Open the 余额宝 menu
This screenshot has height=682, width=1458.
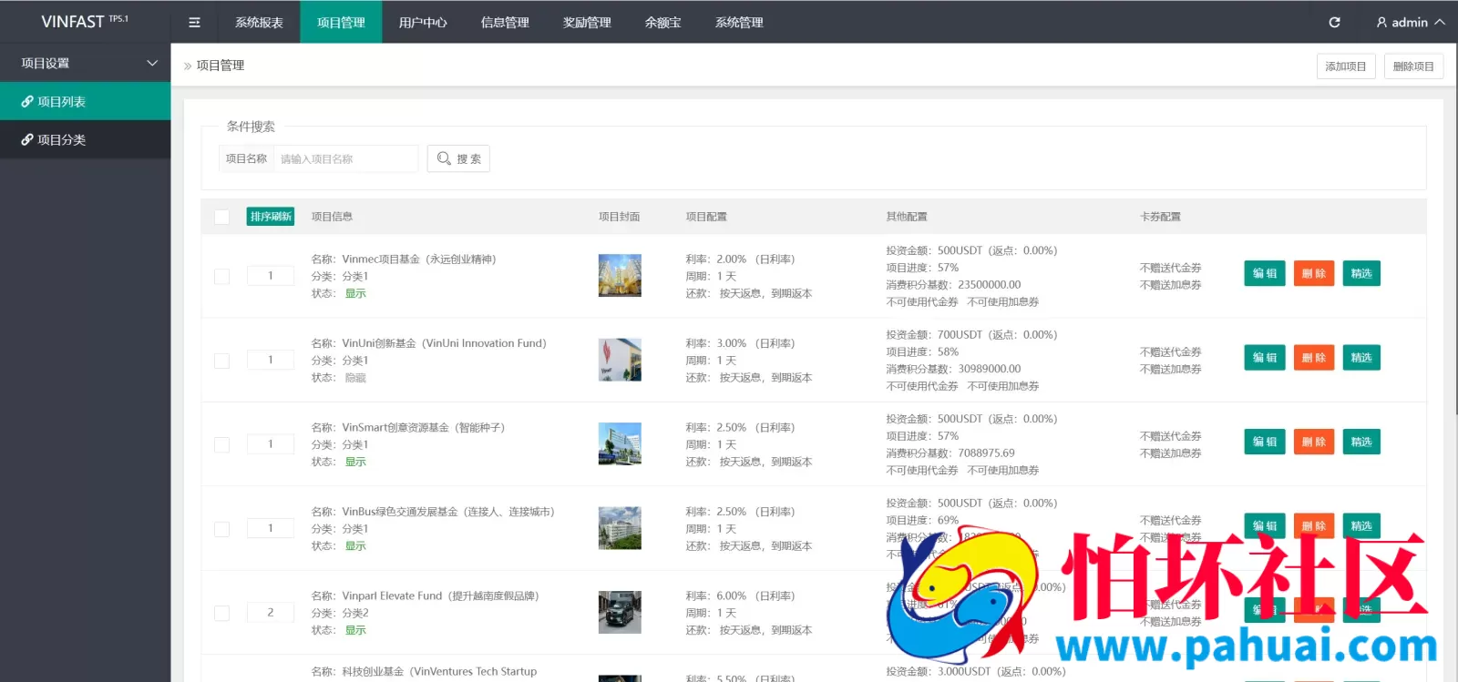[662, 22]
